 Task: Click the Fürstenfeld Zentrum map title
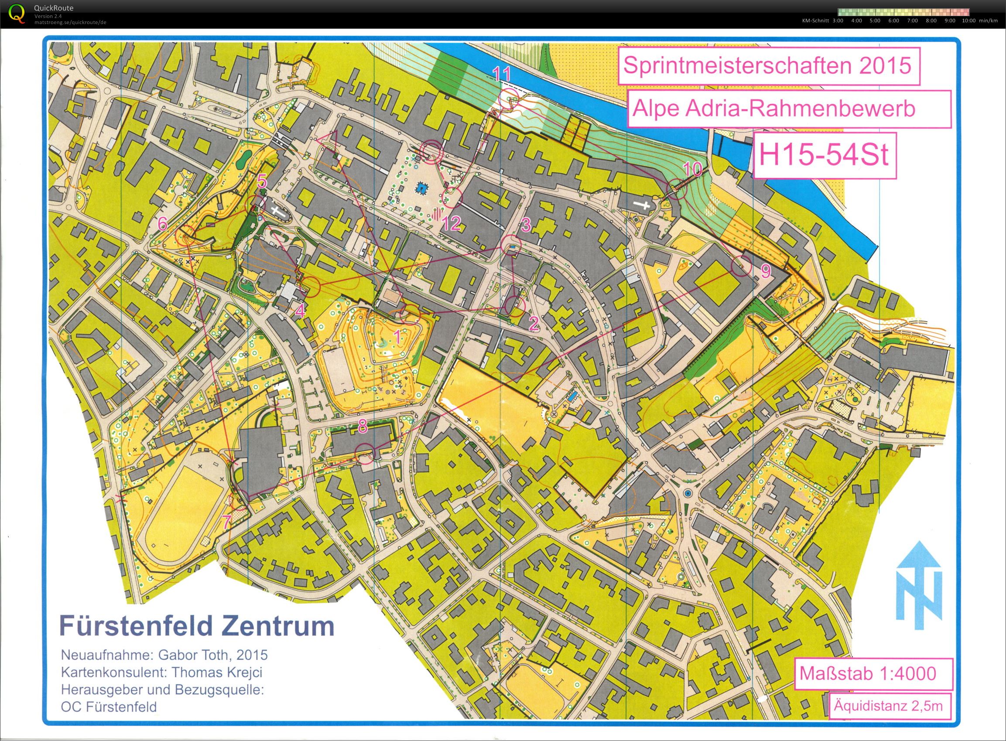click(x=197, y=627)
